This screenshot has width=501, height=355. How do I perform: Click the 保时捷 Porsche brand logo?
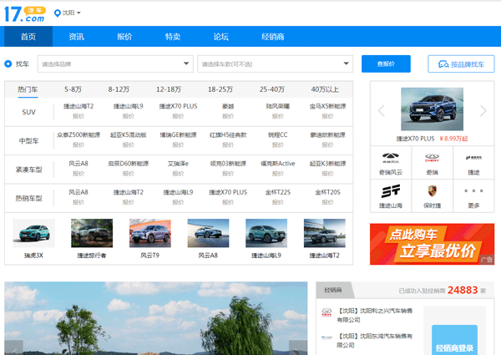[x=432, y=191]
